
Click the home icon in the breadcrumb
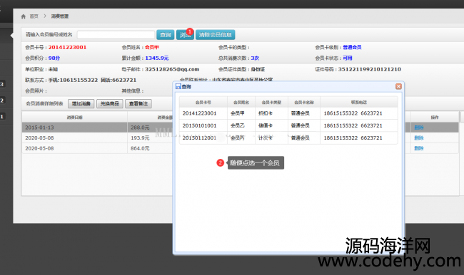coord(24,16)
